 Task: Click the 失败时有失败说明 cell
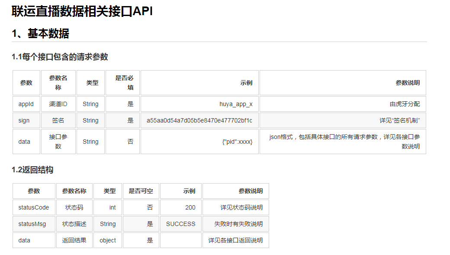[x=236, y=224]
